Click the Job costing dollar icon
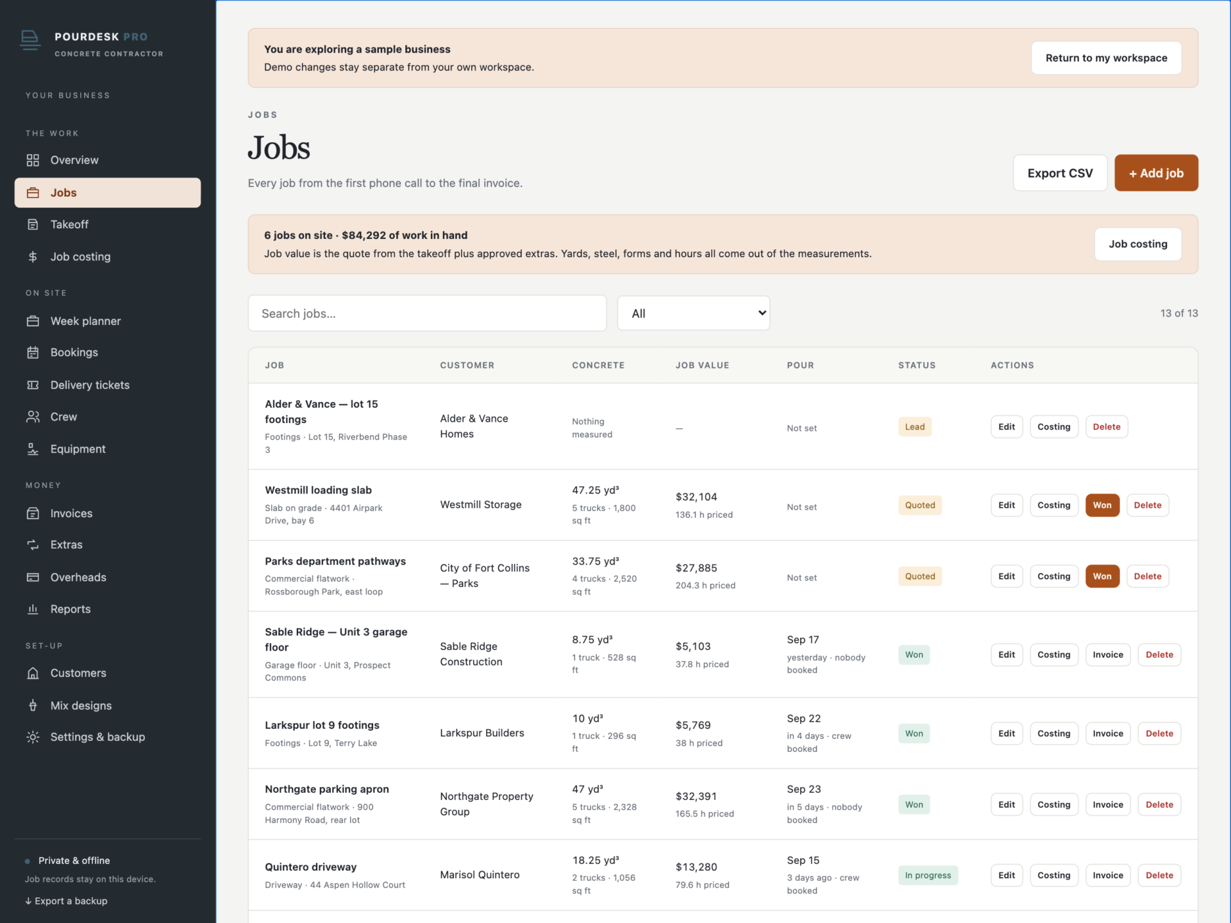The height and width of the screenshot is (923, 1231). (33, 256)
